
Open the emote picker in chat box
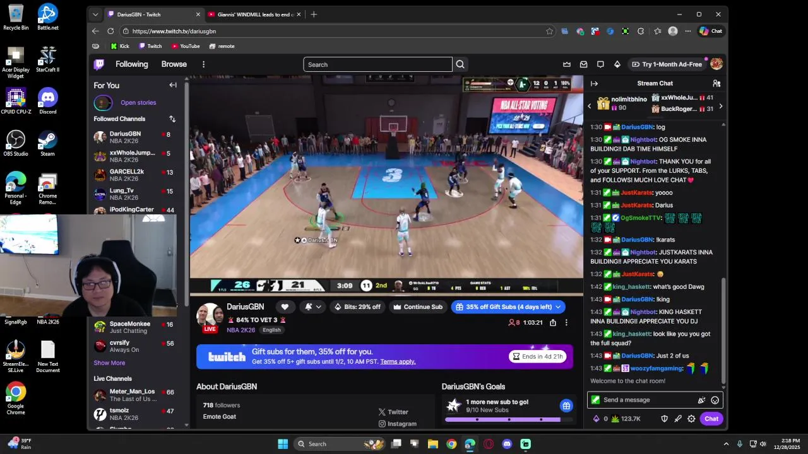(x=715, y=400)
